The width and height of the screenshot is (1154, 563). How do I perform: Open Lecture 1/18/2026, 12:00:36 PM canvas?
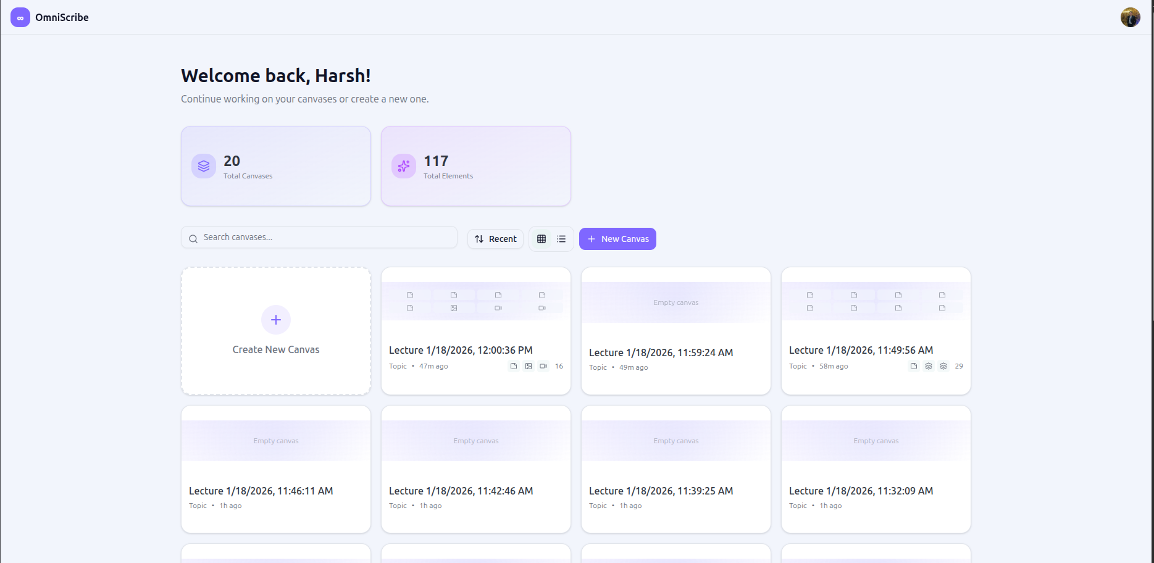pos(476,331)
